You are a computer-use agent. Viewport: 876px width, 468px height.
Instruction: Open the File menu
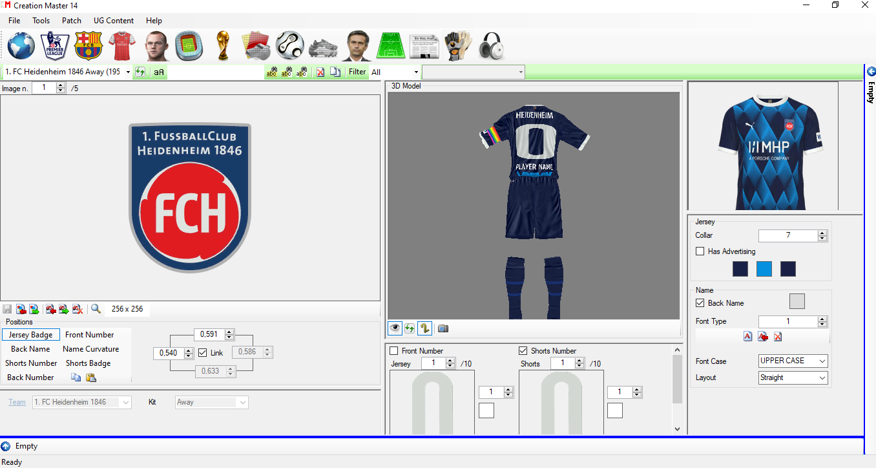pyautogui.click(x=14, y=21)
